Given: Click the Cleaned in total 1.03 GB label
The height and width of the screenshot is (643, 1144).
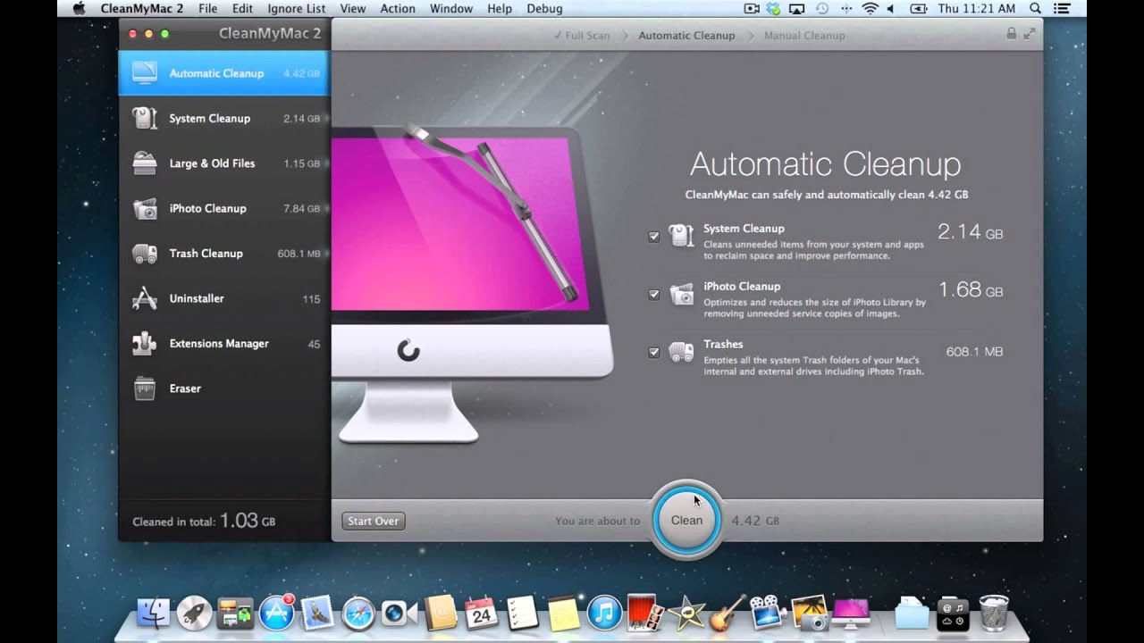Looking at the screenshot, I should pyautogui.click(x=204, y=521).
